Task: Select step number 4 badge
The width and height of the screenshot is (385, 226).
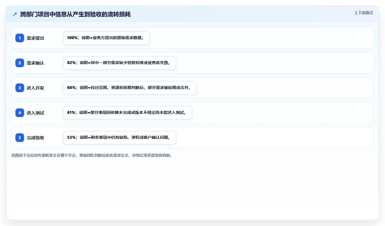Action: pyautogui.click(x=20, y=113)
